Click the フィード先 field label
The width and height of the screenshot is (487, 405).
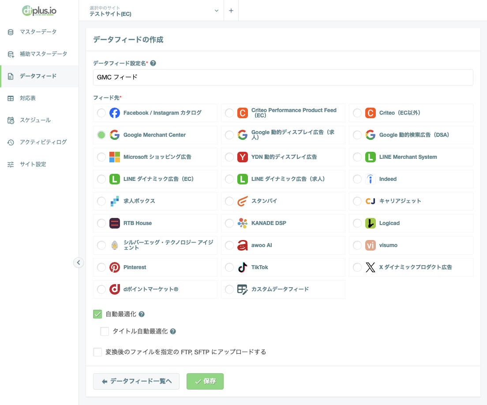pos(107,98)
